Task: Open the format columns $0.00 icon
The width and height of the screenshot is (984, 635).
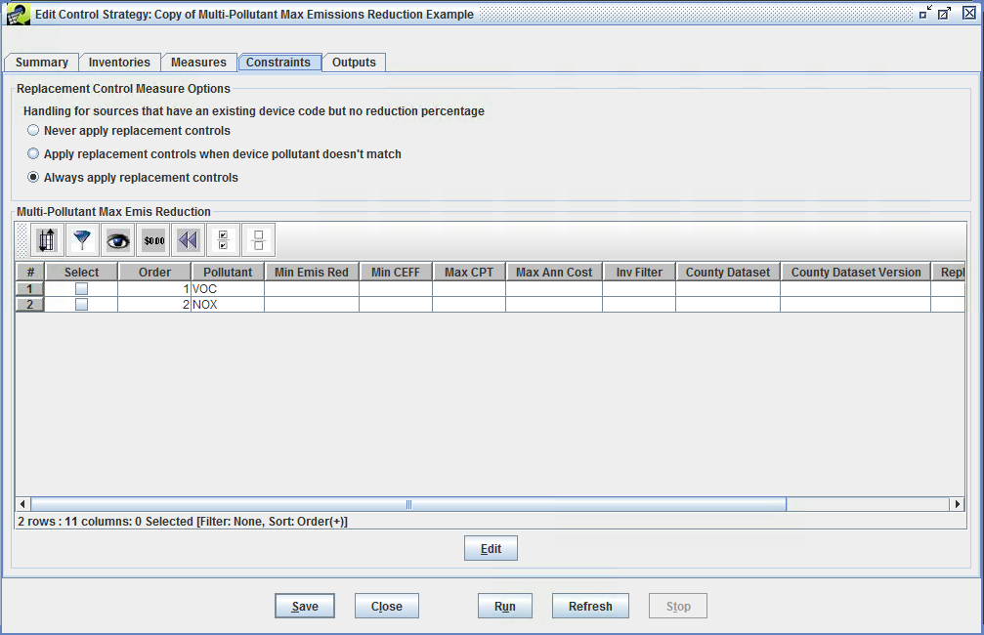Action: click(x=152, y=239)
